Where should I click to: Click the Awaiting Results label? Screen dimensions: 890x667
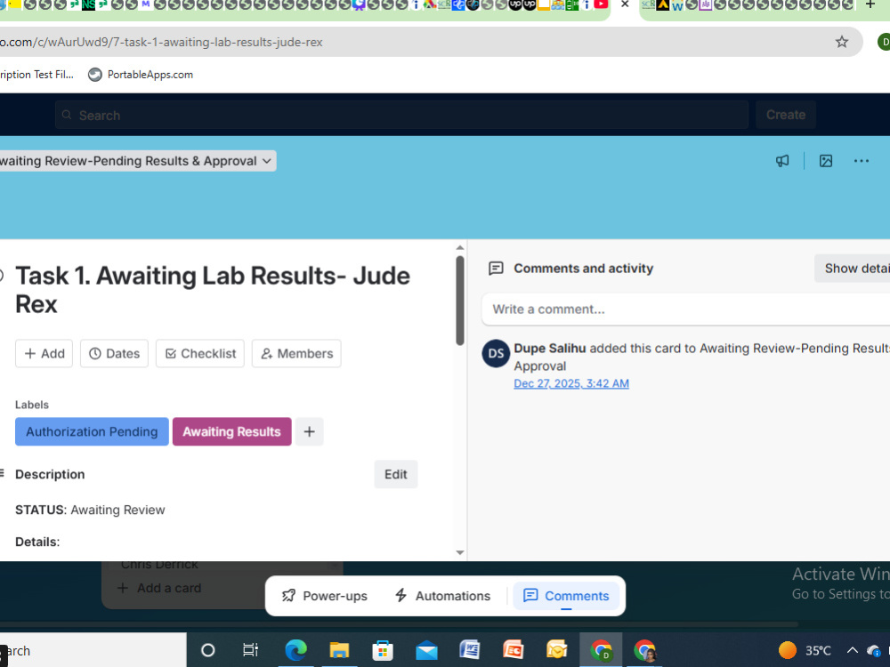(231, 431)
